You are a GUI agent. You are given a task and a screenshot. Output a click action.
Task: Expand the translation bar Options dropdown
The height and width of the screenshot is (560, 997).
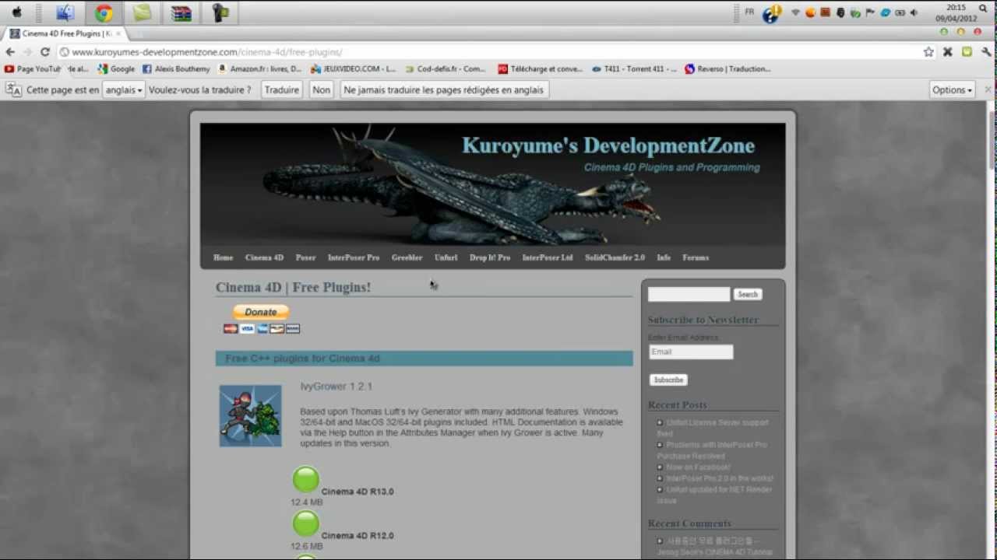coord(953,90)
